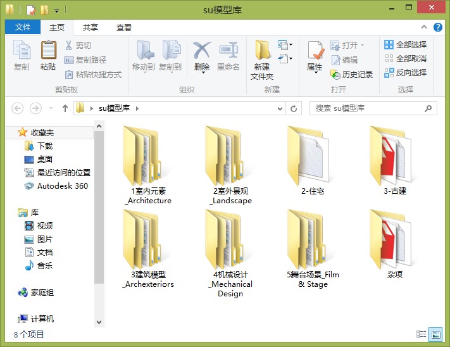
Task: Click navigation pane scroll down arrow
Action: click(99, 322)
